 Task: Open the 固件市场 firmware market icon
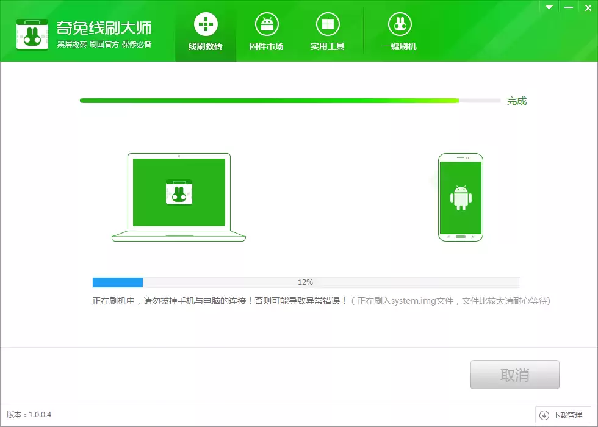pyautogui.click(x=267, y=24)
